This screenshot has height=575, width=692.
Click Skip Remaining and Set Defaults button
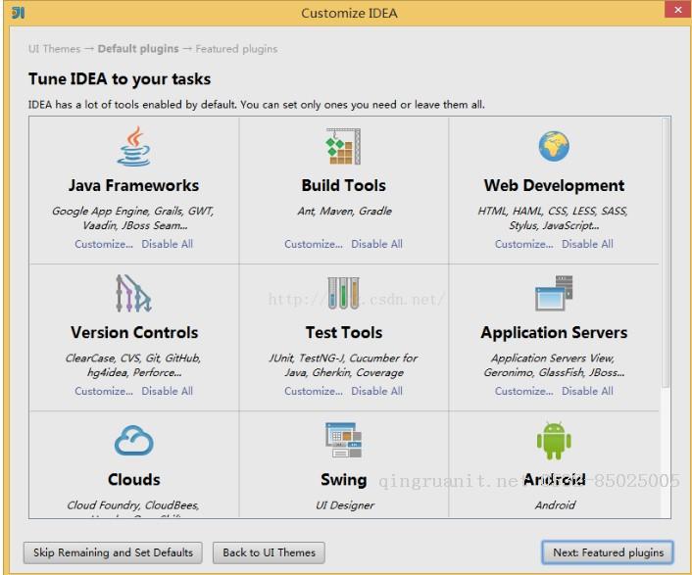click(x=113, y=552)
